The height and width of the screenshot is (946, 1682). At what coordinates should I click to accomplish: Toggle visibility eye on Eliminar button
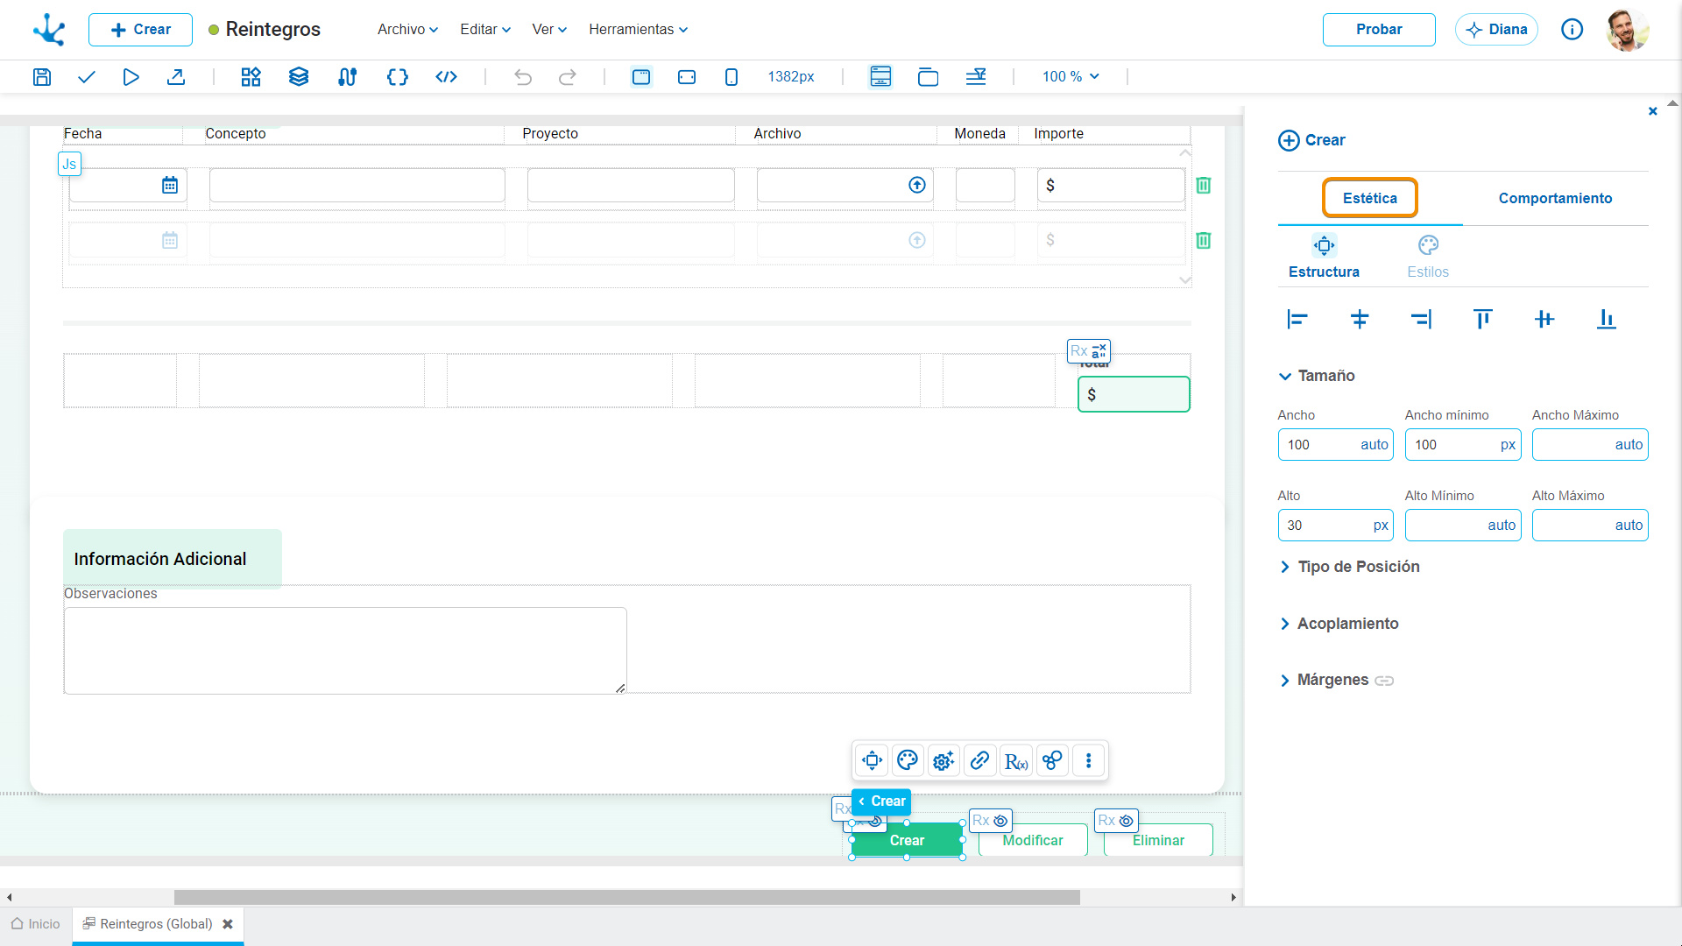point(1127,821)
